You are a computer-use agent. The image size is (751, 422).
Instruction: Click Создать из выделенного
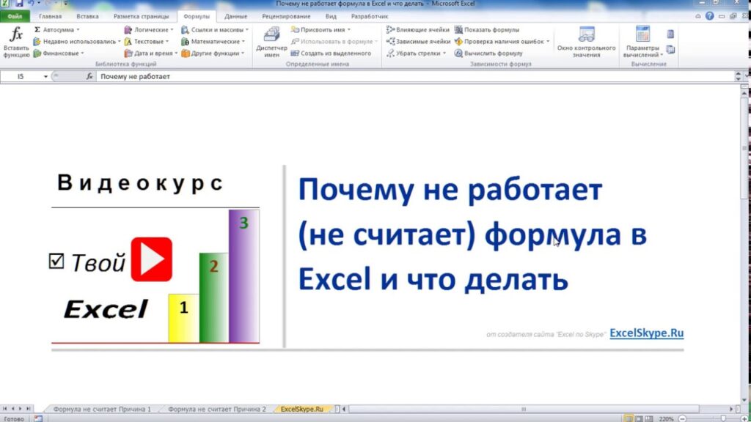point(331,53)
